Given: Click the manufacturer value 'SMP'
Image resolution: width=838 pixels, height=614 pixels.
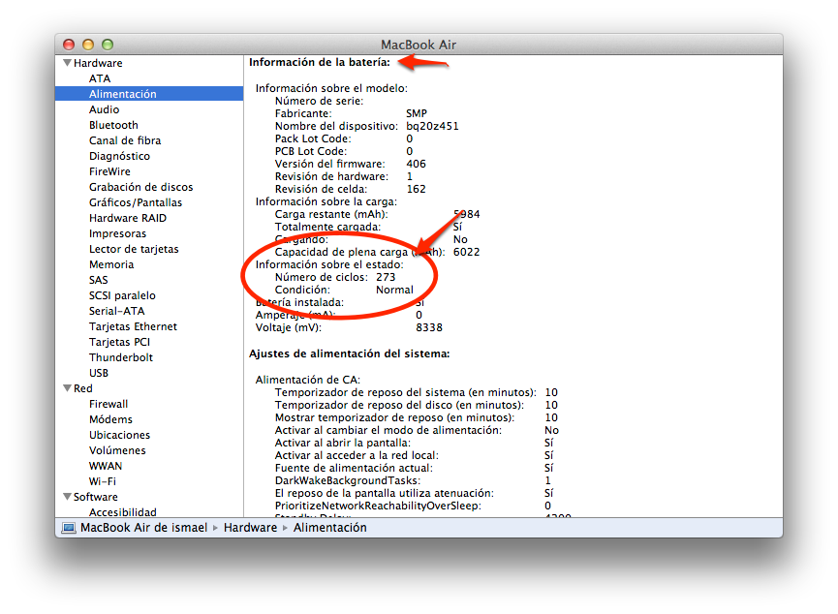Looking at the screenshot, I should pyautogui.click(x=417, y=113).
